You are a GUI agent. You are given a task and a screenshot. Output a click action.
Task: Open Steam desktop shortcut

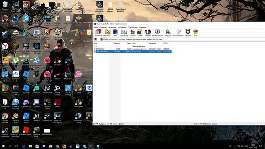[x=5, y=33]
